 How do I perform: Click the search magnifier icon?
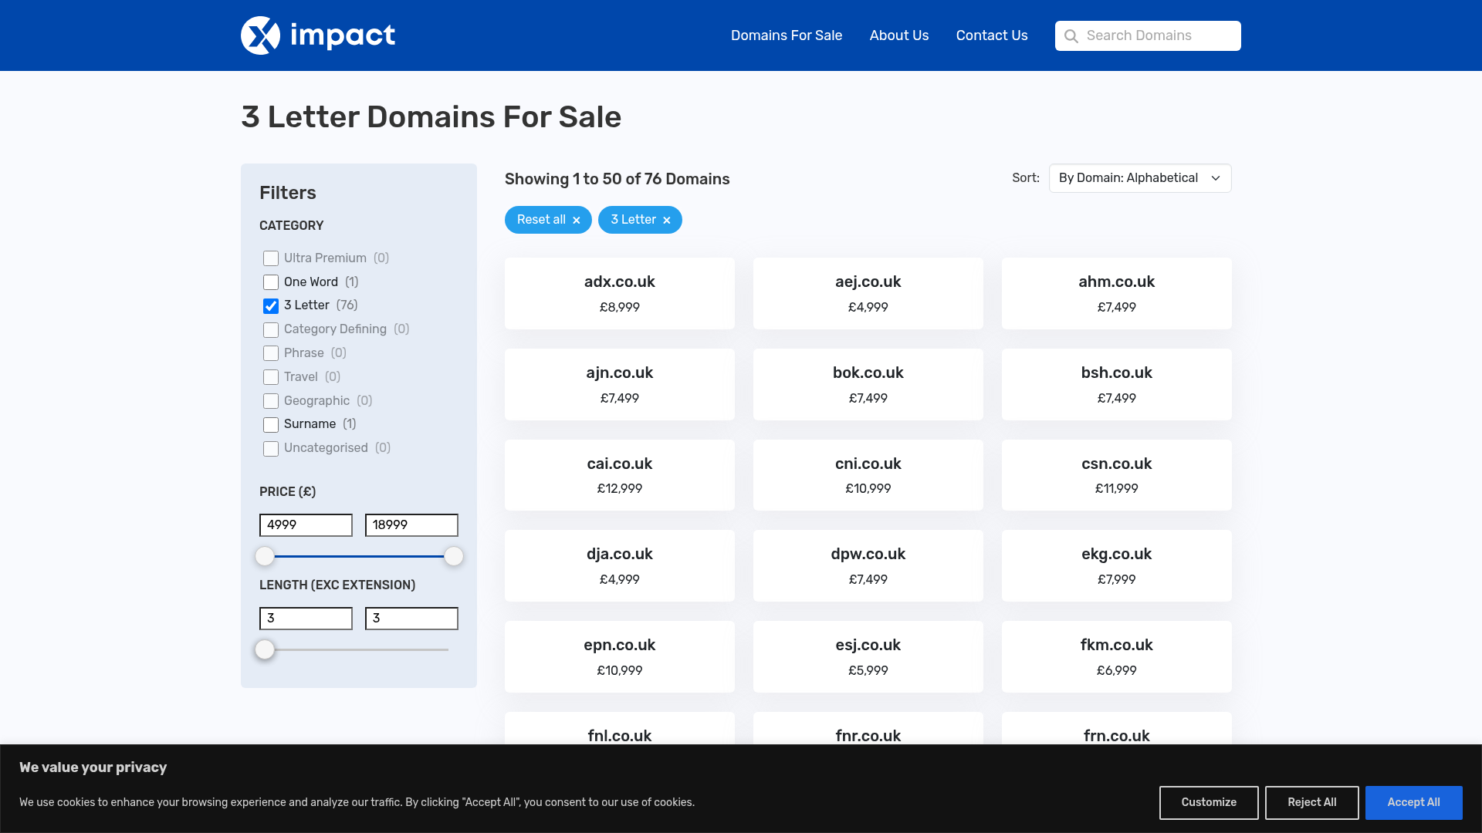(x=1071, y=36)
